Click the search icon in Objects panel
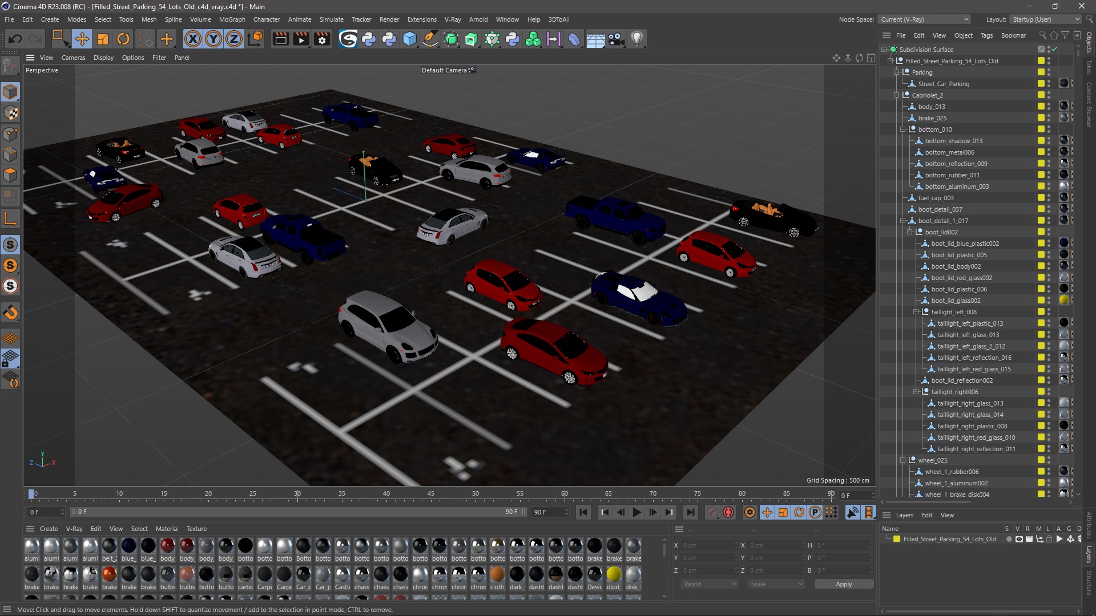 pyautogui.click(x=1042, y=35)
